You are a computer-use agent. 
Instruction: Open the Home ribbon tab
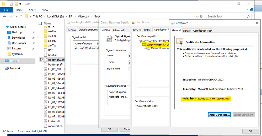pos(19,10)
